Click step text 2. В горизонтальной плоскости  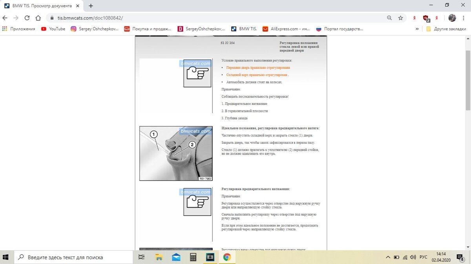245,111
